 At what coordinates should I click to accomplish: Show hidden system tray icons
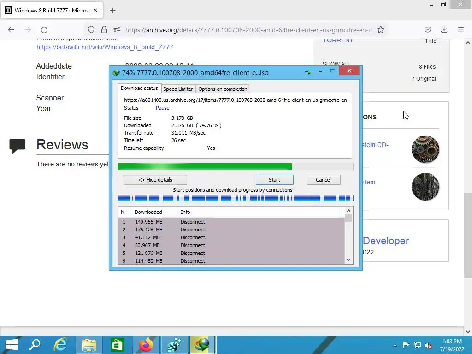(x=395, y=345)
